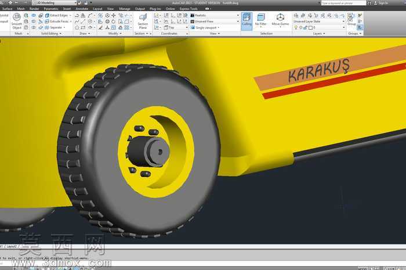Image resolution: width=406 pixels, height=270 pixels.
Task: Click the keyword search input field
Action: (x=343, y=3)
